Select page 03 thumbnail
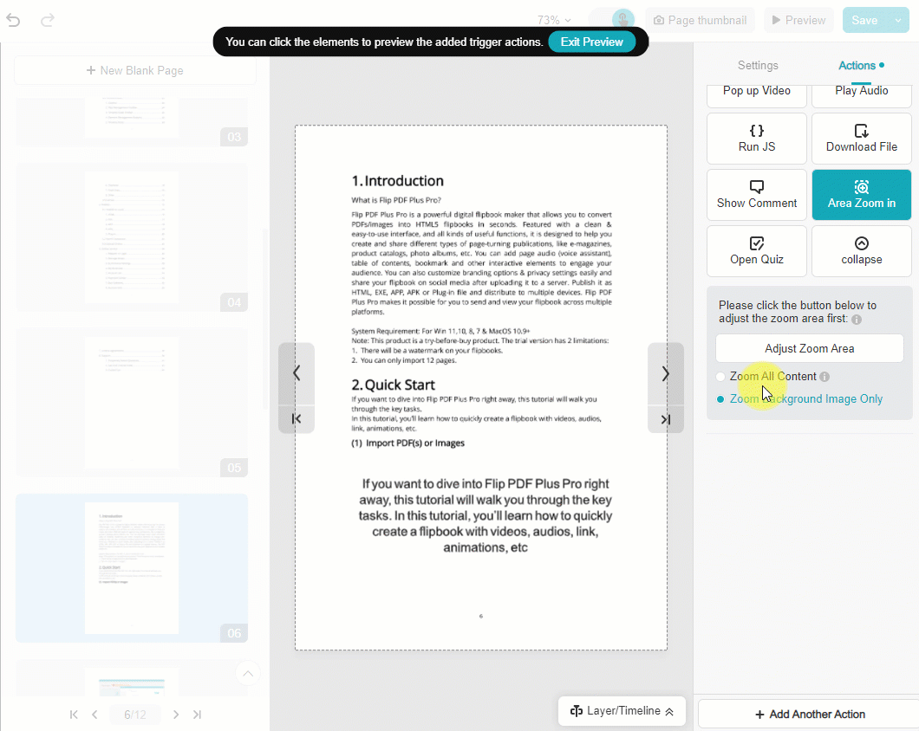Screen dimensions: 919x731 (132, 120)
